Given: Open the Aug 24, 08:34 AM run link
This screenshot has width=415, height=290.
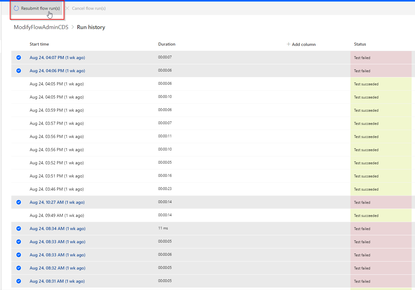Looking at the screenshot, I should coord(58,229).
